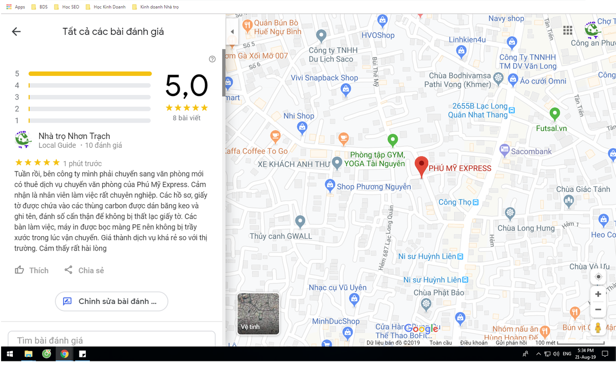
Task: Click the reviews panel scrollbar
Action: (224, 72)
